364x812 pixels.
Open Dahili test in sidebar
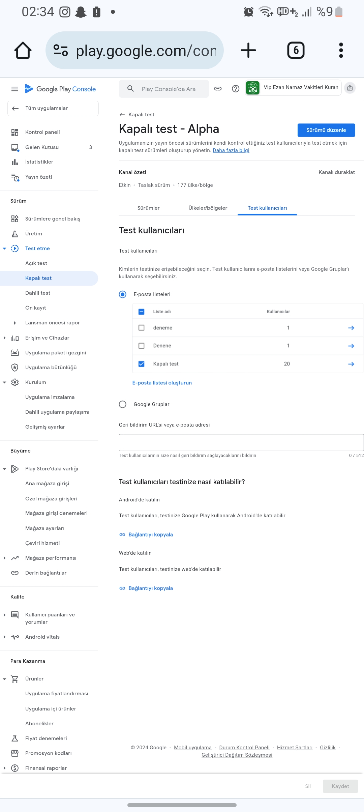38,293
